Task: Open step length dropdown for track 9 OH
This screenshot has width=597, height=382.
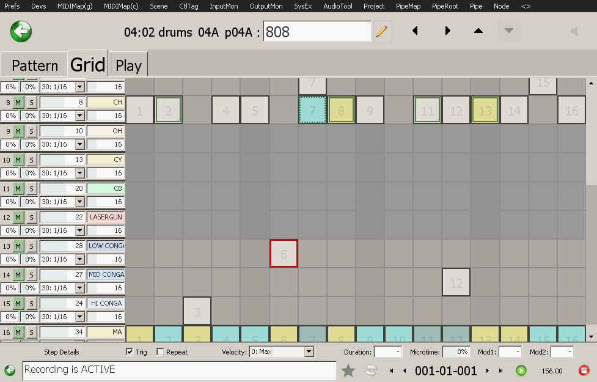Action: (79, 145)
